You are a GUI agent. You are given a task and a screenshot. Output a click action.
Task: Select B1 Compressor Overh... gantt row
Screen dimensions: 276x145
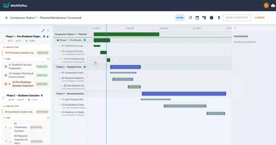(x=70, y=73)
